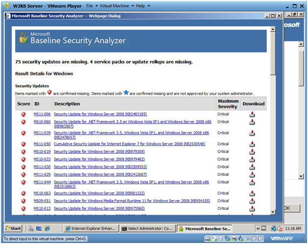The image size is (308, 244).
Task: Click download icon for MS10-060 row
Action: tap(252, 122)
